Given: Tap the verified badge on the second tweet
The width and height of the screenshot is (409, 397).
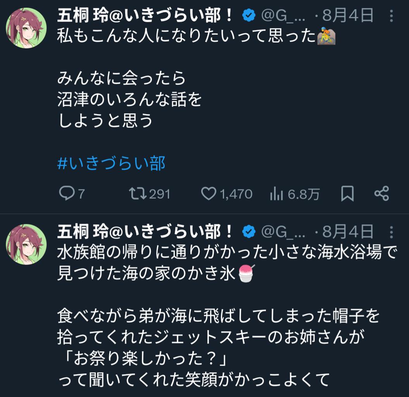Looking at the screenshot, I should click(249, 232).
